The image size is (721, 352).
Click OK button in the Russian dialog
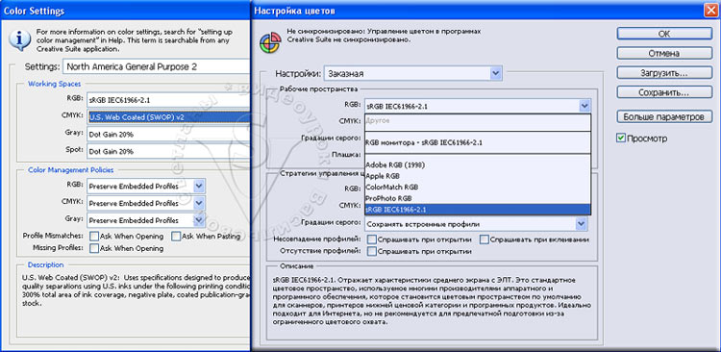[x=664, y=34]
